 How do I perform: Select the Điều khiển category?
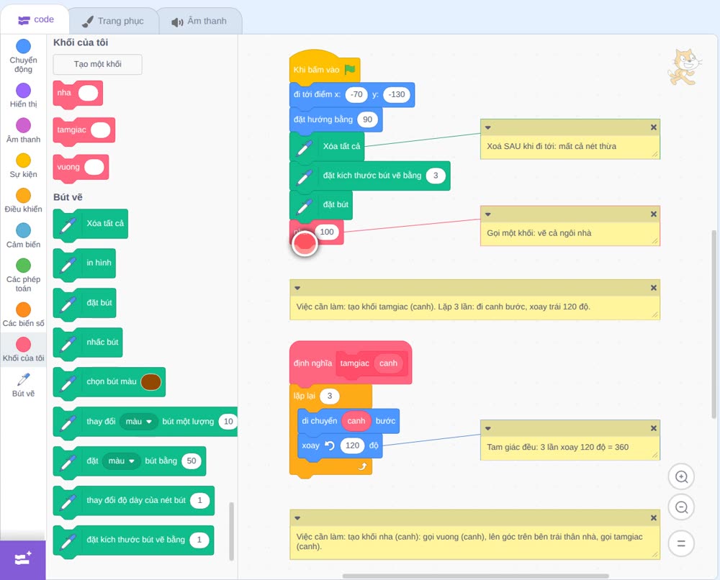pyautogui.click(x=23, y=201)
